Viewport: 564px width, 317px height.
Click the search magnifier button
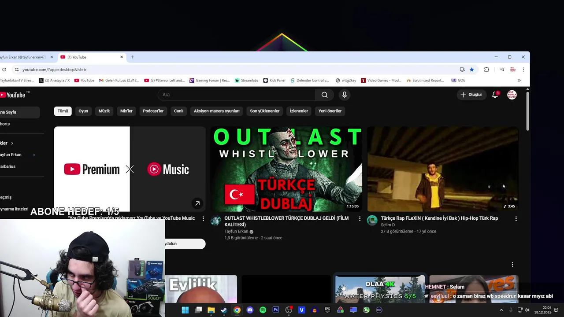coord(324,95)
